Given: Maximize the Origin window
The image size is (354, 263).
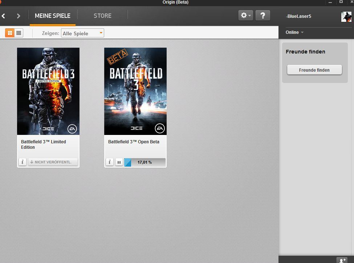Looking at the screenshot, I should pos(341,2).
